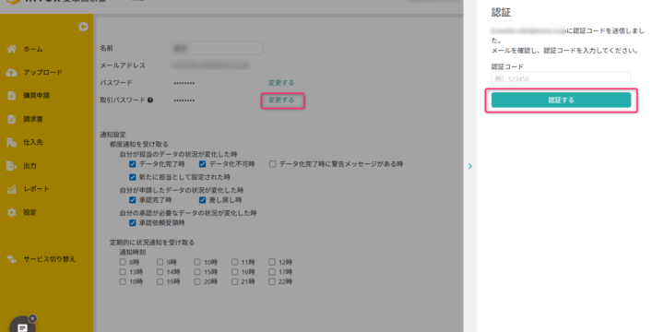Select サービス切り替え in the sidebar
The height and width of the screenshot is (332, 664).
49,259
